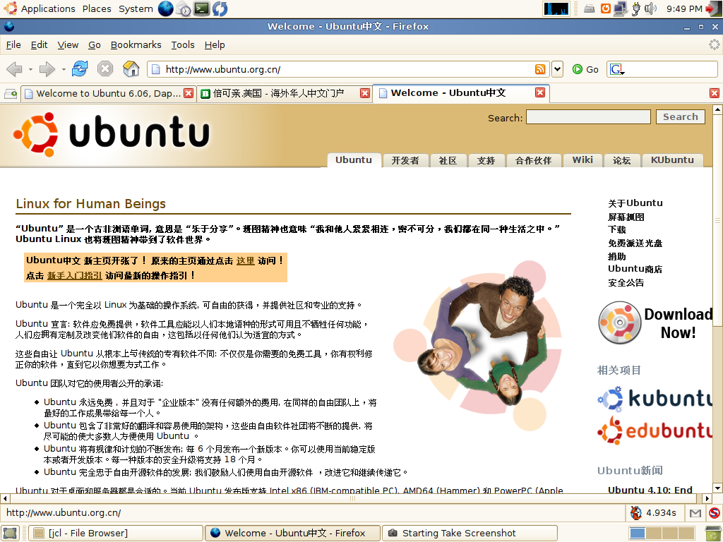Click the website Search text field
The image size is (723, 542).
pos(588,117)
